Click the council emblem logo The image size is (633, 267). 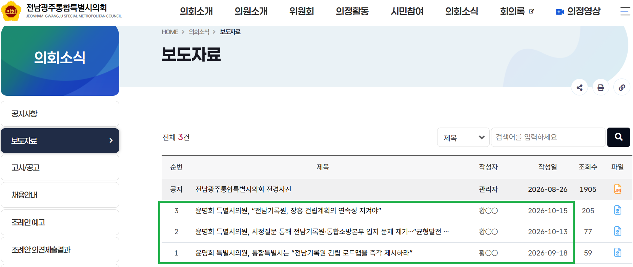pyautogui.click(x=11, y=11)
